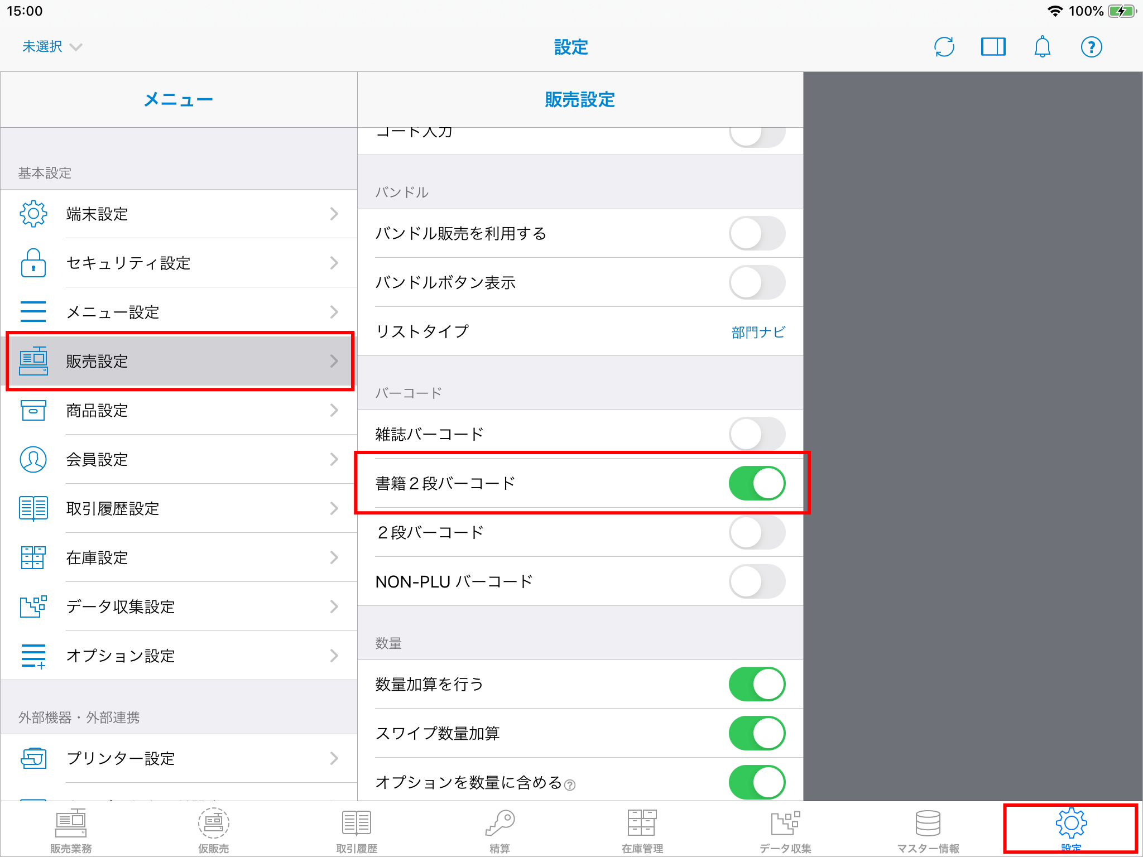Turn on 雑誌バーコード switch
This screenshot has width=1143, height=857.
click(x=757, y=434)
